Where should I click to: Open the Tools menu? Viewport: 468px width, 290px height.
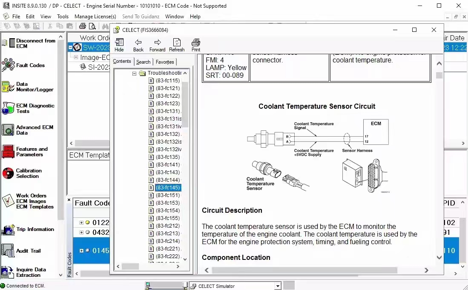tap(63, 17)
